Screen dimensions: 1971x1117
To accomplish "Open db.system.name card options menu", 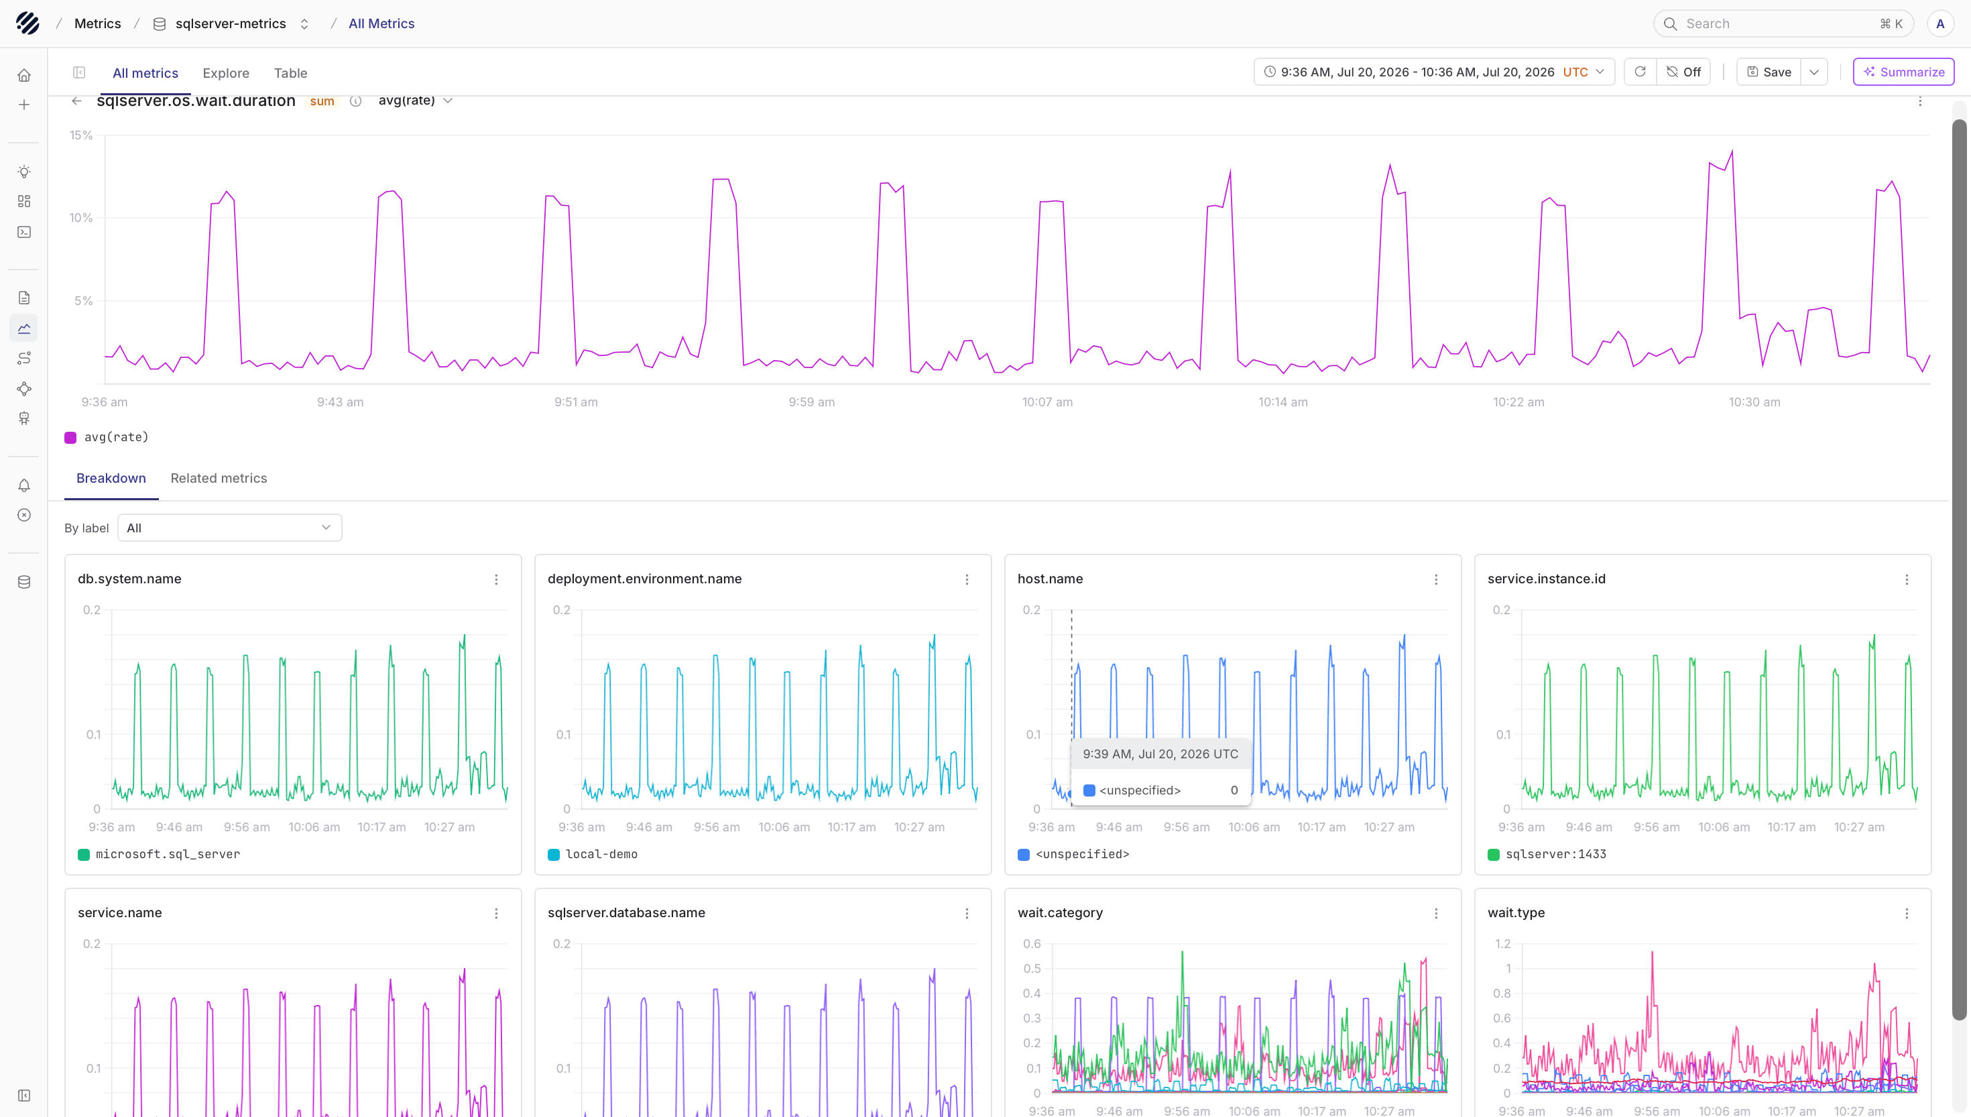I will pos(496,580).
